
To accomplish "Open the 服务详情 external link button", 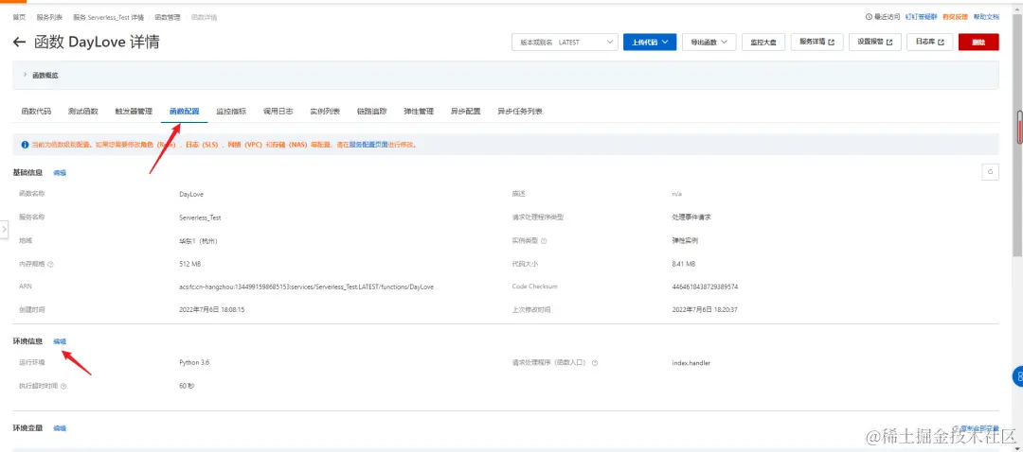I will (817, 42).
